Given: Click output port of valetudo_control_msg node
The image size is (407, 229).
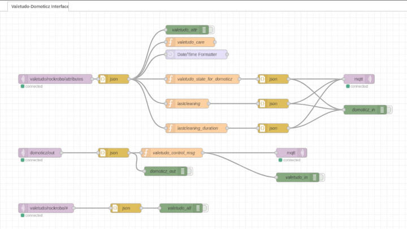Looking at the screenshot, I should pos(203,153).
